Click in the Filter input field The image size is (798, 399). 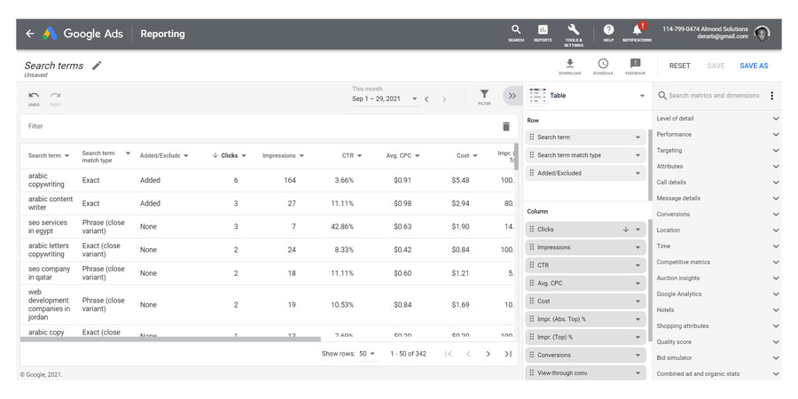tap(260, 126)
